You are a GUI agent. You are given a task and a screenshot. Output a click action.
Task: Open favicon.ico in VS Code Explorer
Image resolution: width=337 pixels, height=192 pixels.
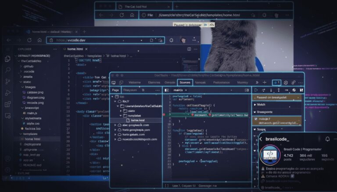(x=32, y=129)
